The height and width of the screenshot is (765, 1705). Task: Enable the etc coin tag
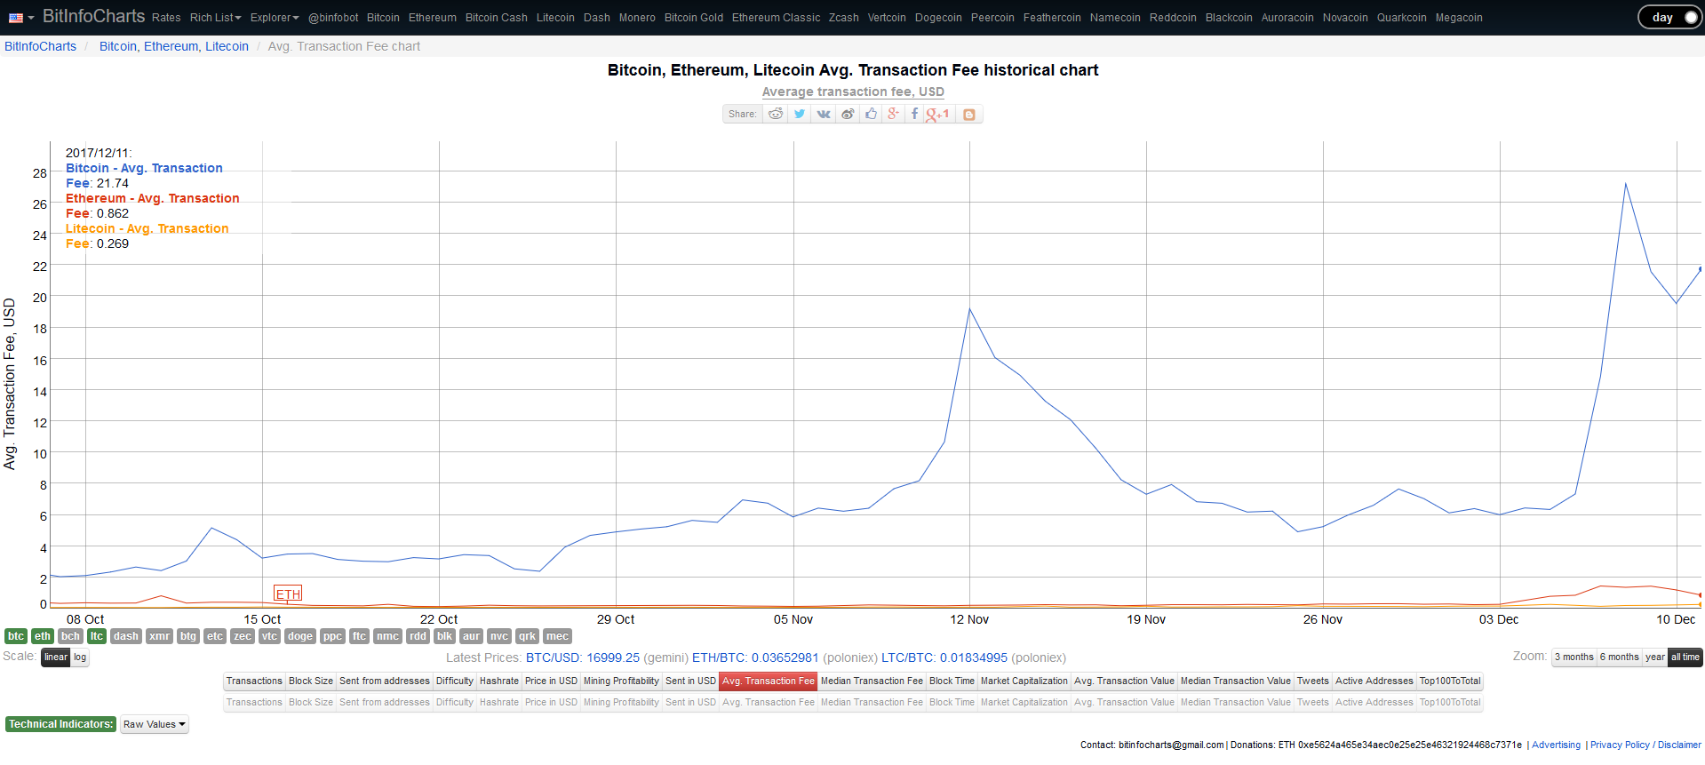pyautogui.click(x=215, y=636)
